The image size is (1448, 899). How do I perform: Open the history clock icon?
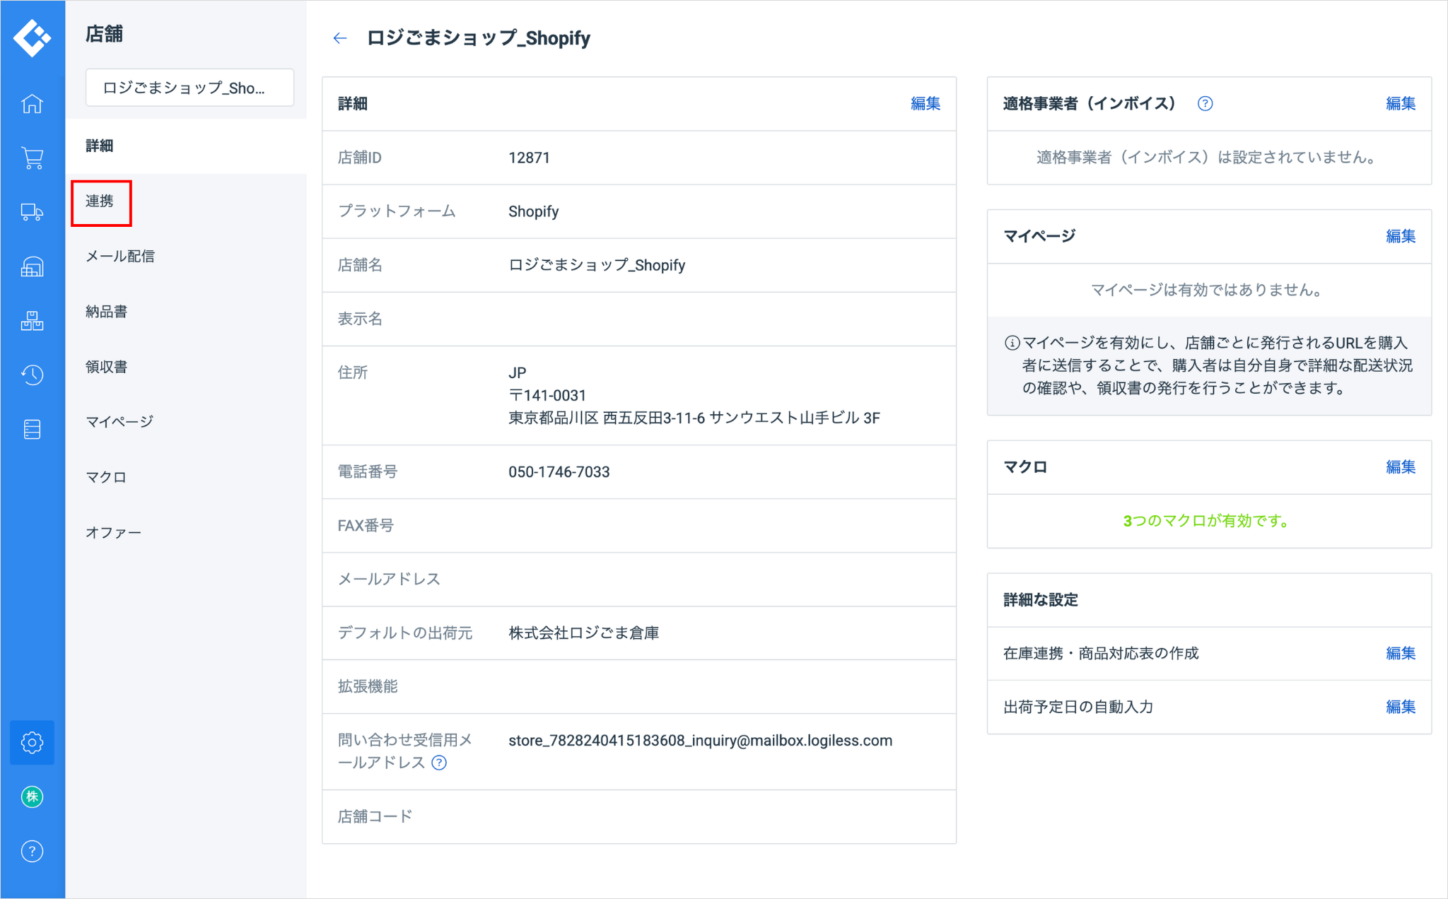(32, 375)
